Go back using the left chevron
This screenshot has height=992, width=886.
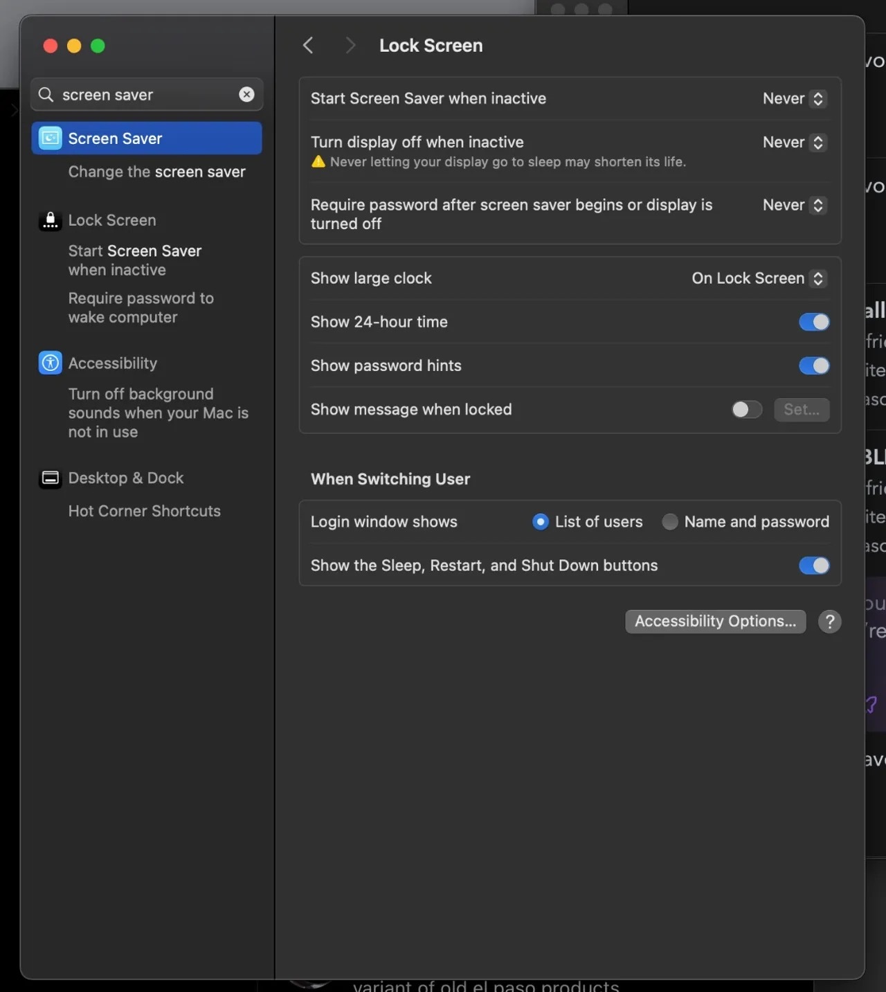point(309,46)
